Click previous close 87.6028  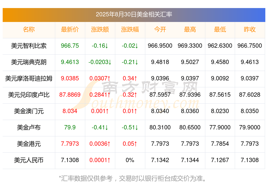[x=250, y=95]
